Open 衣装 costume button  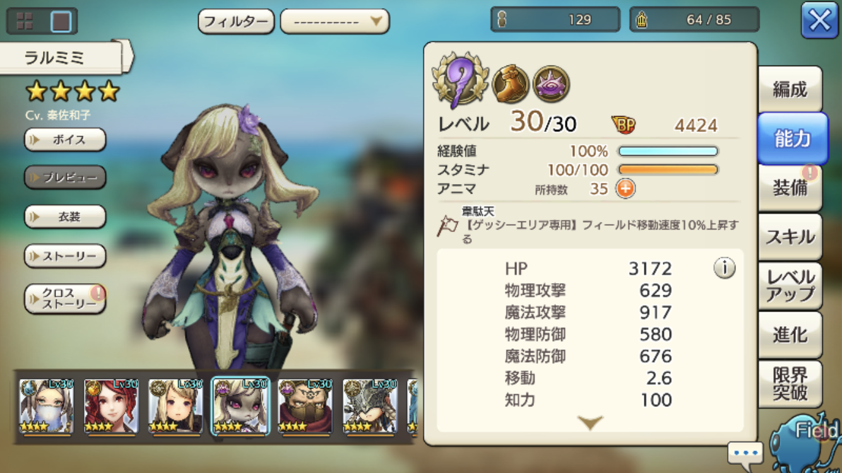[65, 217]
